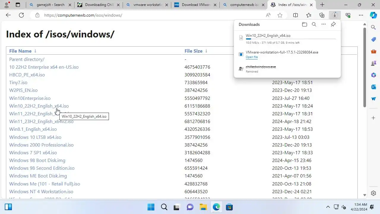Open the Copilot sidebar icon
This screenshot has height=214, width=380.
pos(373,15)
